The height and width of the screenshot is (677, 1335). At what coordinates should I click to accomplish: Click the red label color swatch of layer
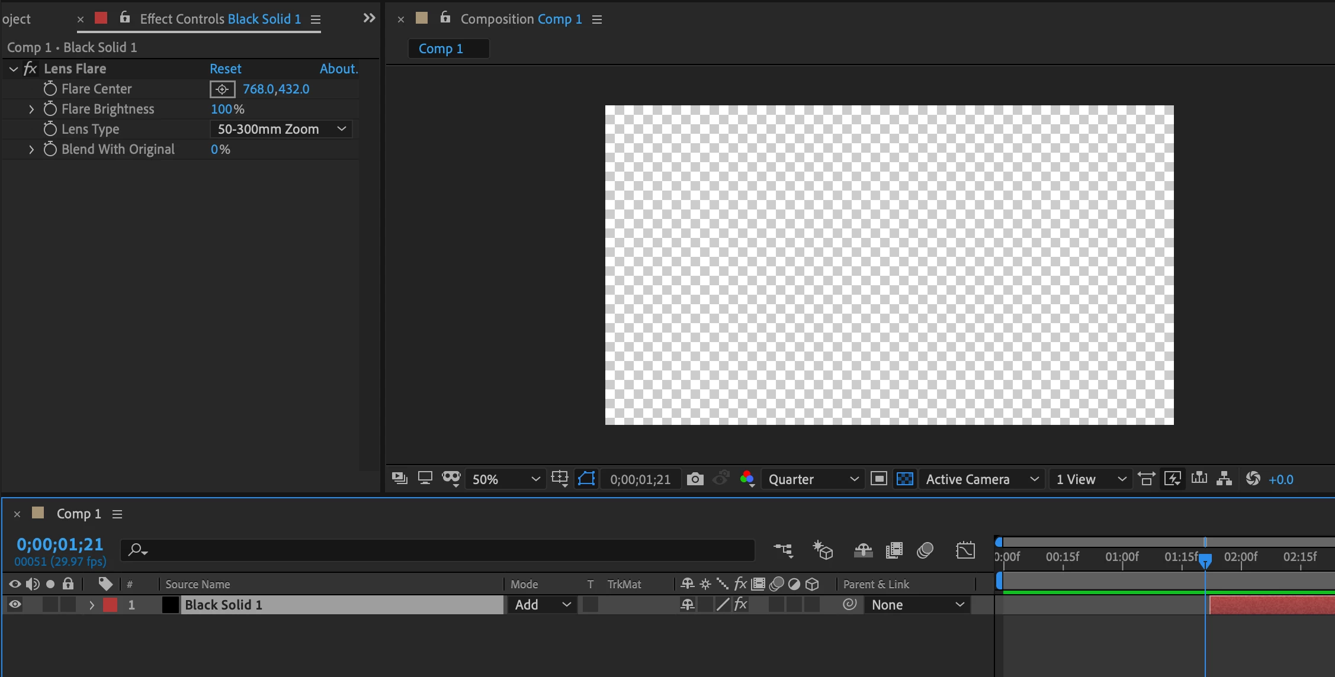coord(110,604)
